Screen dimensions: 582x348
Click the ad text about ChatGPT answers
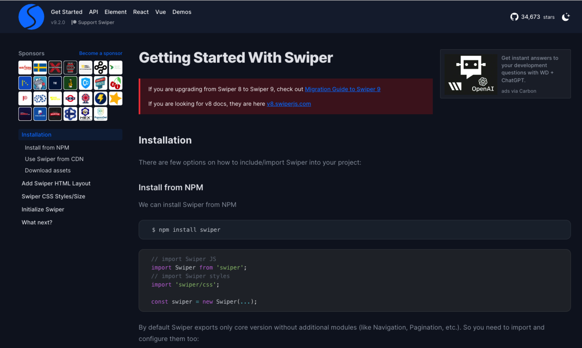[530, 69]
